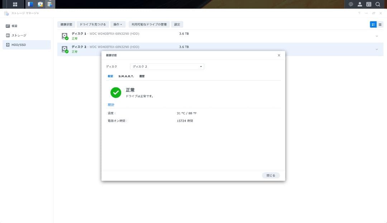Switch to the S.M.A.R.T. tab
387x223 pixels.
coord(126,76)
